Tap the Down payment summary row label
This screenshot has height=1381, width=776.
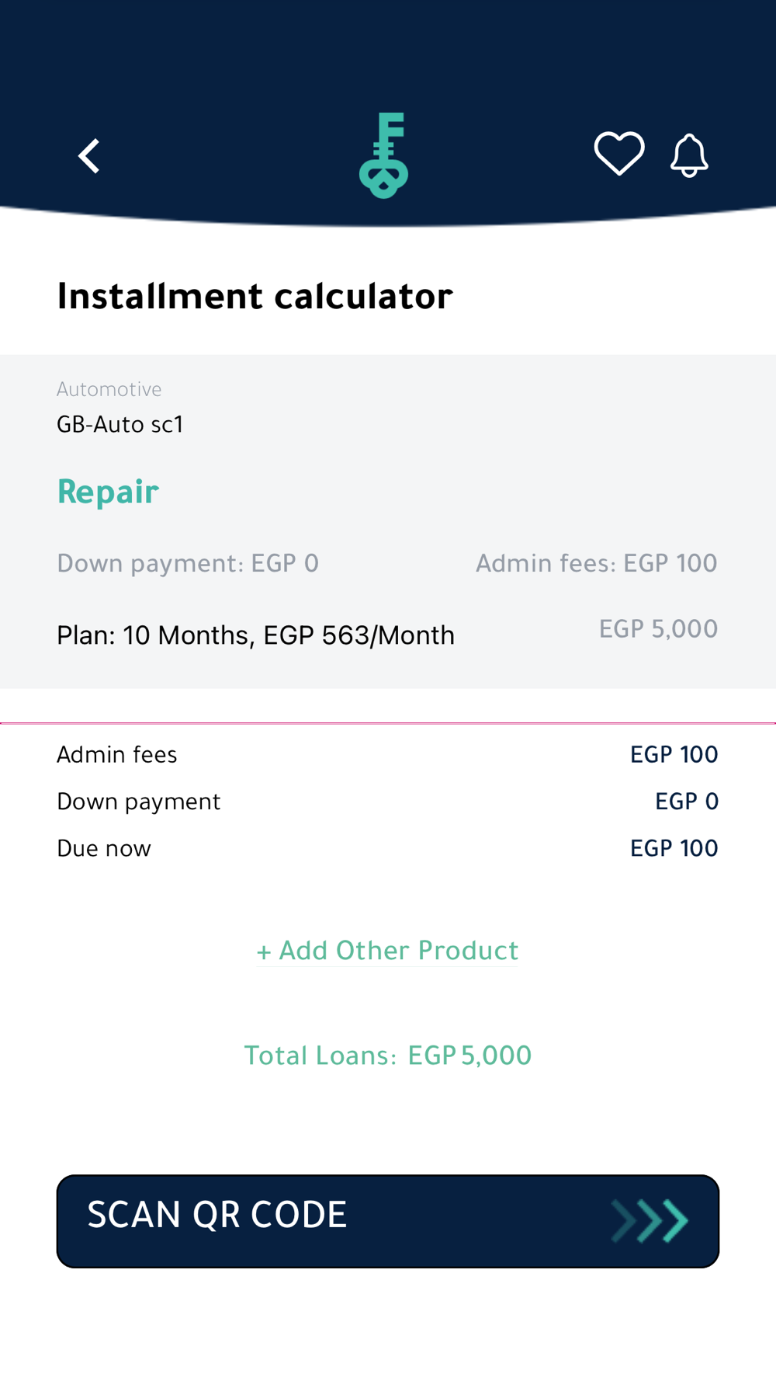pos(138,802)
